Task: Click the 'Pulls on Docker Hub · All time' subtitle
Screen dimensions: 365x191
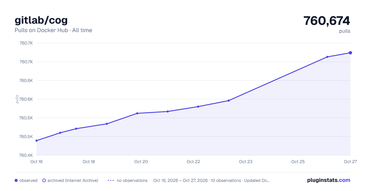Action: click(x=53, y=30)
